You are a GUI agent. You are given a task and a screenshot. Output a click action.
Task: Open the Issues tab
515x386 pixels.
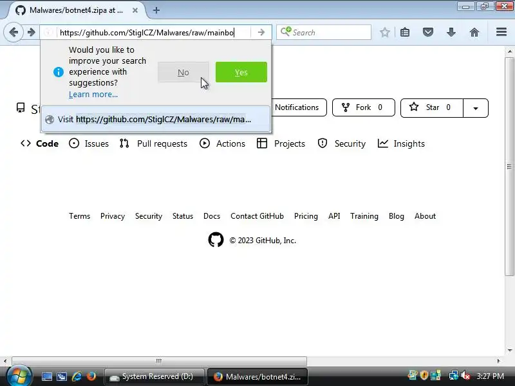tap(89, 143)
